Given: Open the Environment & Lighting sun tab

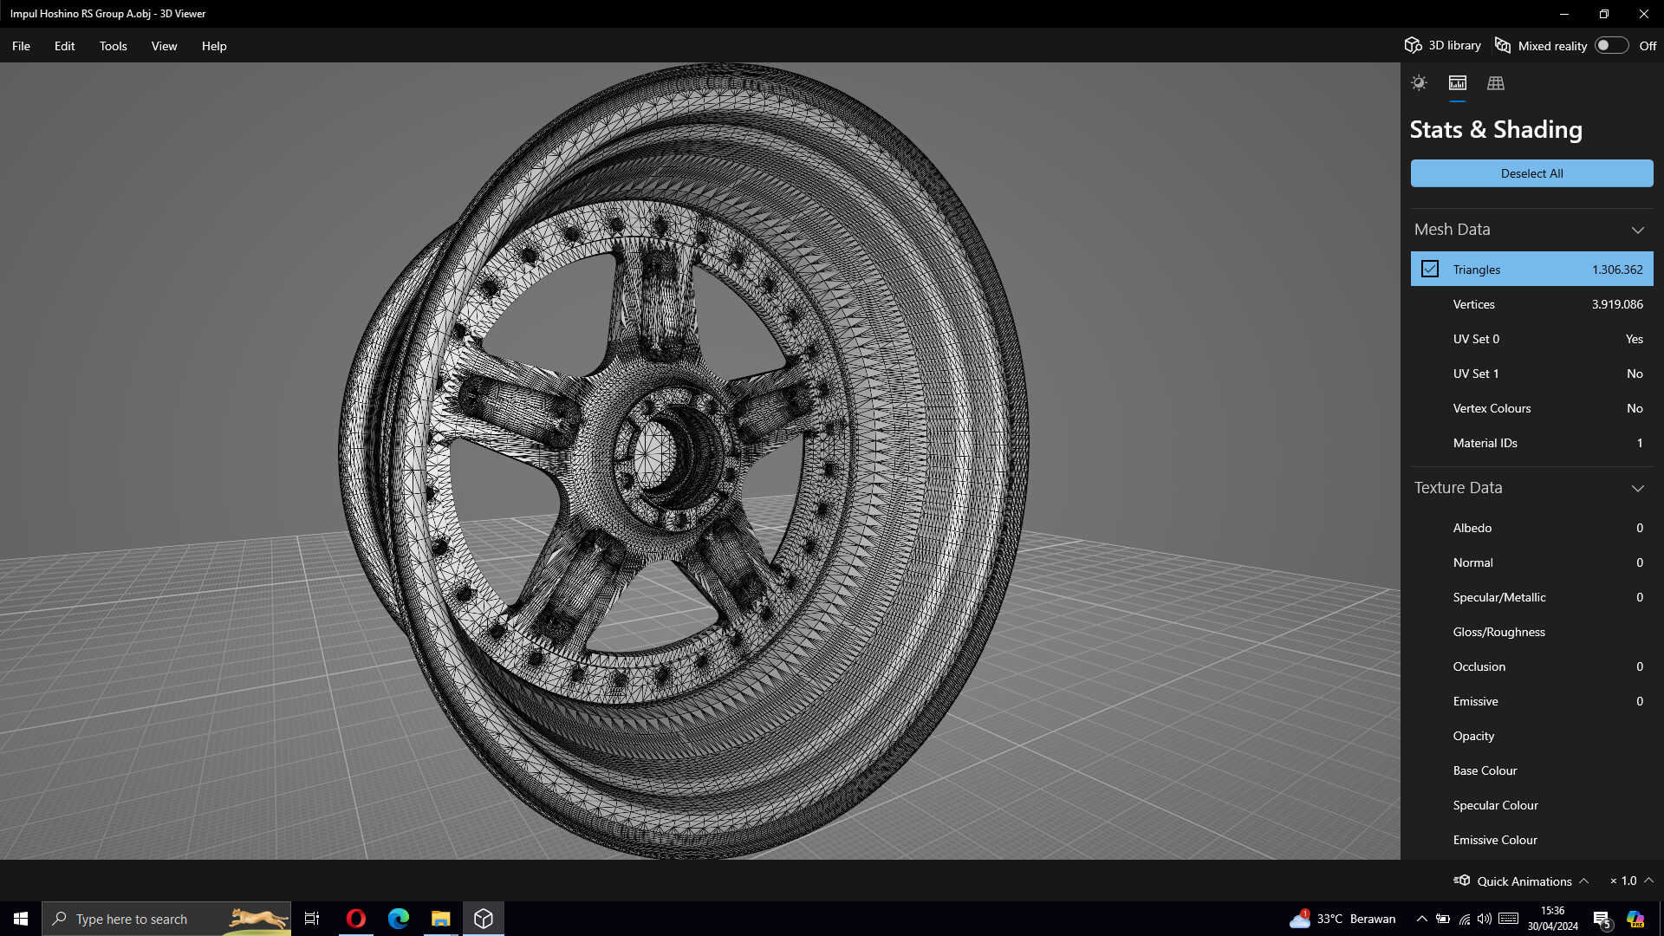Looking at the screenshot, I should click(x=1419, y=83).
